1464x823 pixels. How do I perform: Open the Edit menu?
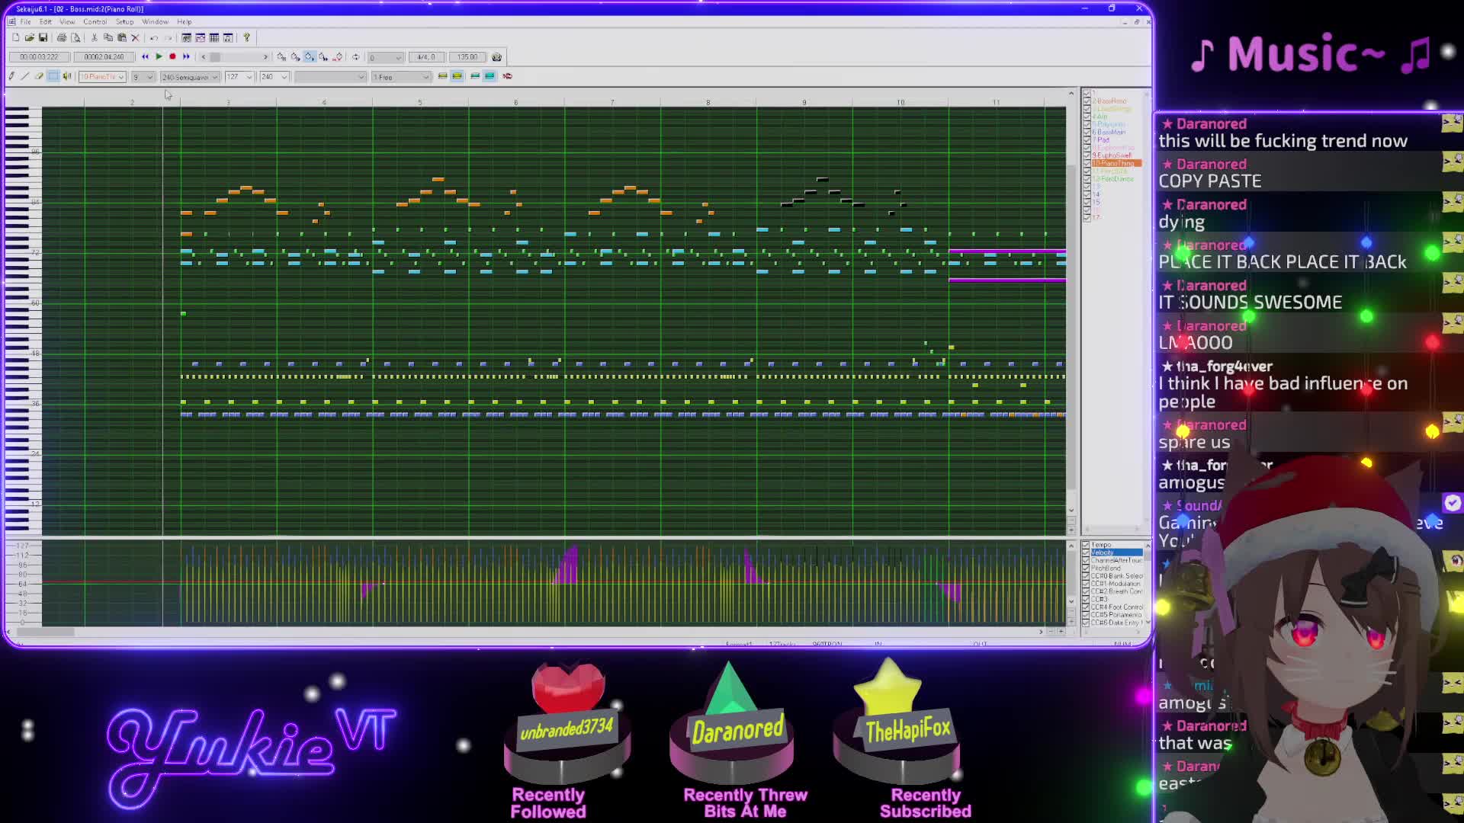pos(46,21)
